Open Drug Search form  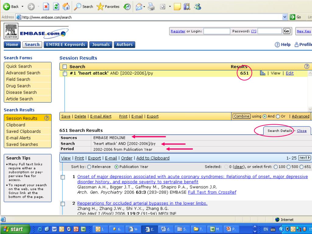(x=18, y=86)
